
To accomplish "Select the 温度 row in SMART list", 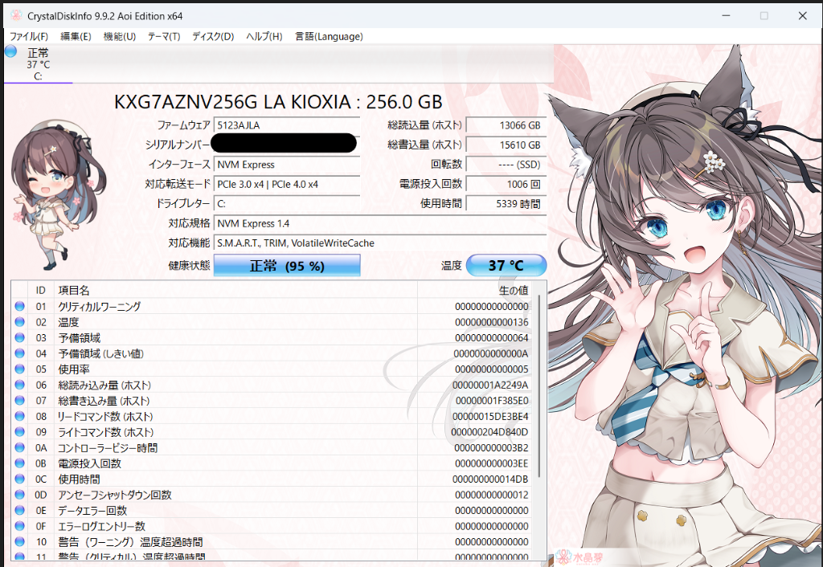I will pos(272,321).
